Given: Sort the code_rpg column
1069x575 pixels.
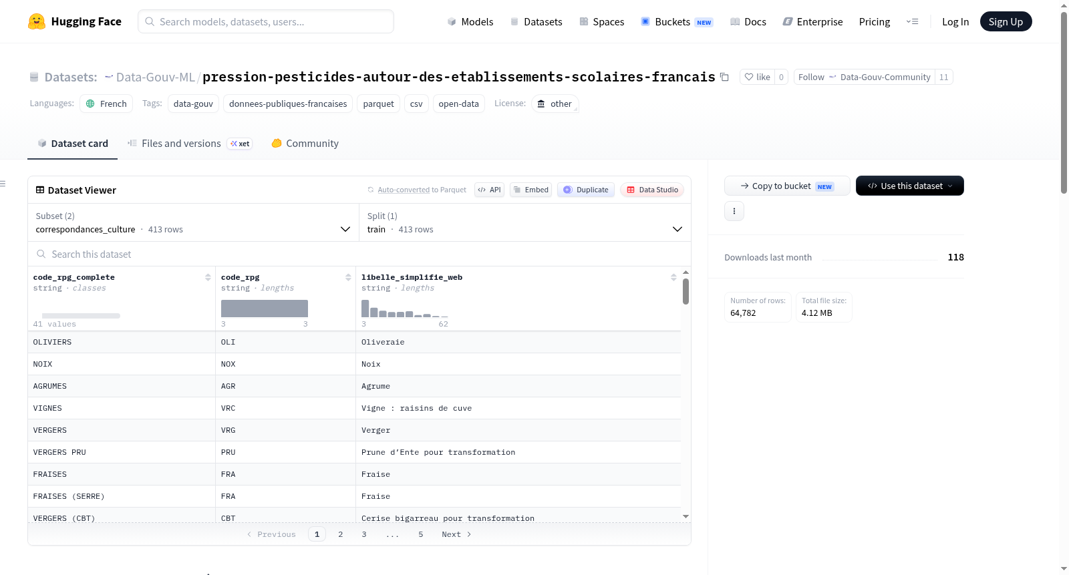Looking at the screenshot, I should click(x=348, y=277).
